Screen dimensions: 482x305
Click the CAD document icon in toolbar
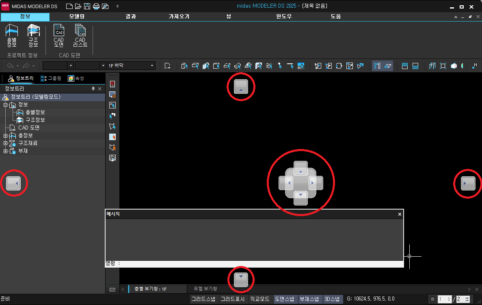[168, 66]
